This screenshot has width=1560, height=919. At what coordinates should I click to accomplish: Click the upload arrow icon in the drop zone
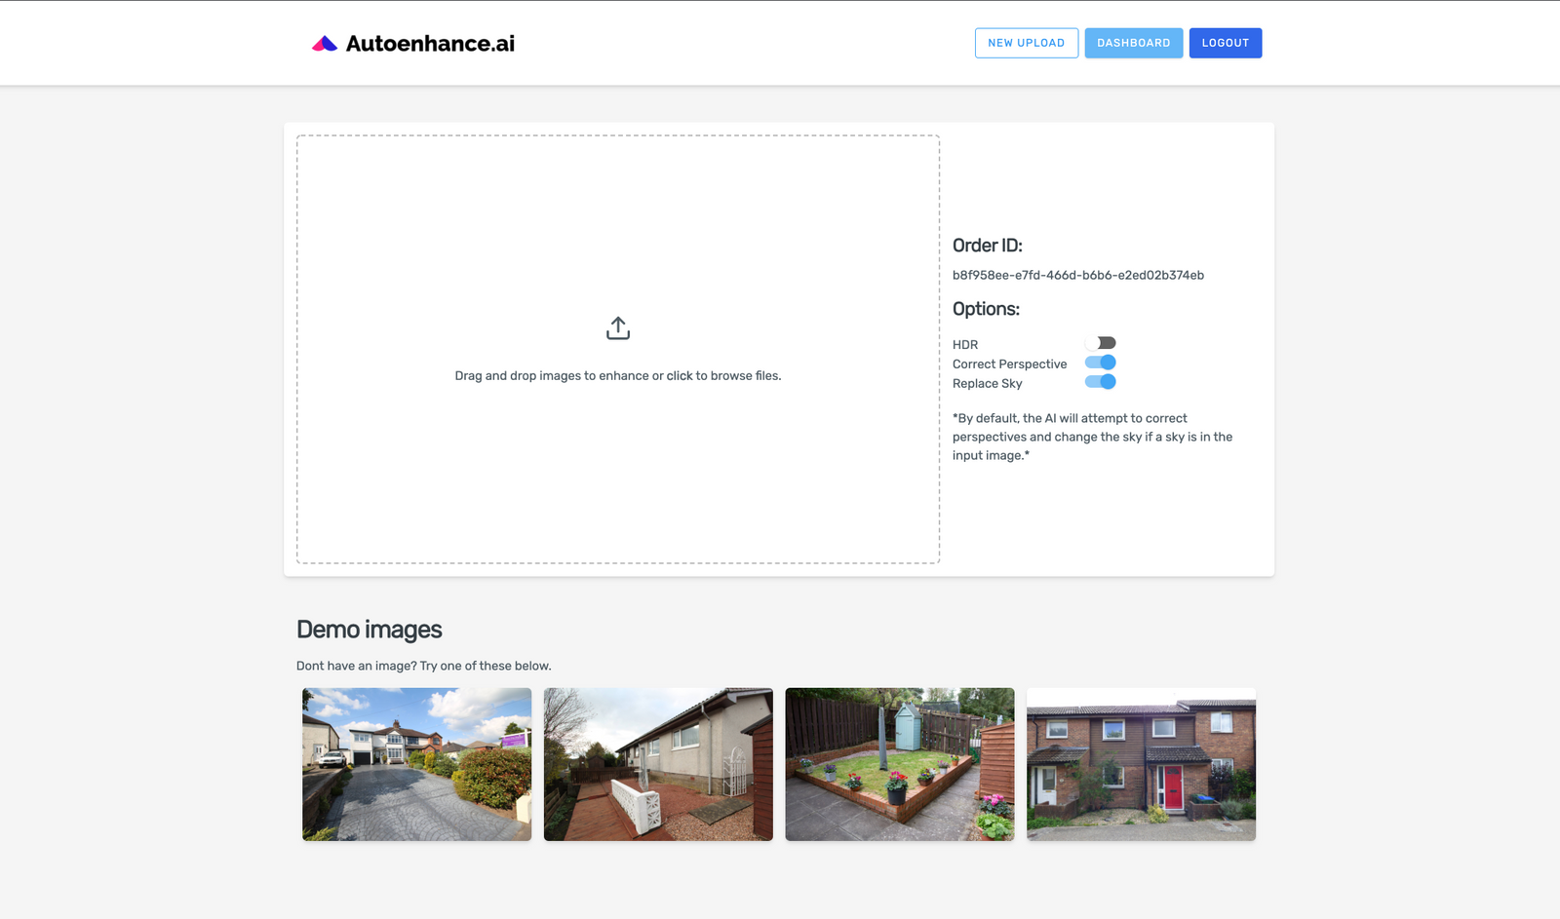coord(617,328)
